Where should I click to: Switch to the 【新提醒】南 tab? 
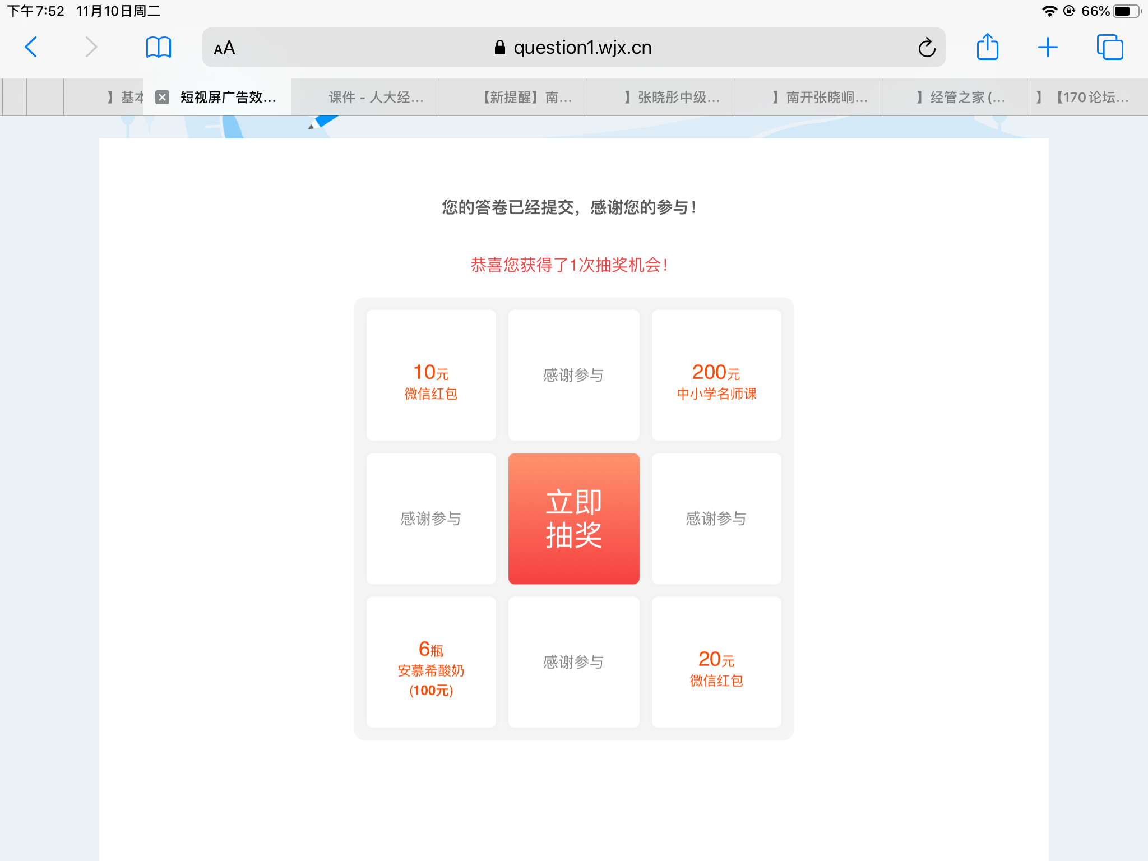click(x=527, y=98)
